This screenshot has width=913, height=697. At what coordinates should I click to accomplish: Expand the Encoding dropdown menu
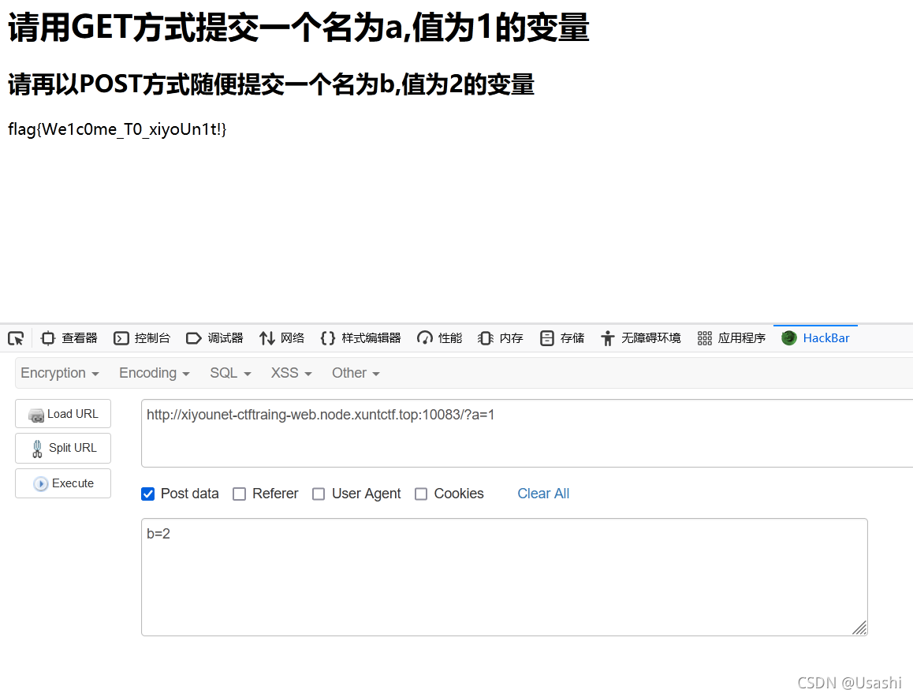pos(155,373)
